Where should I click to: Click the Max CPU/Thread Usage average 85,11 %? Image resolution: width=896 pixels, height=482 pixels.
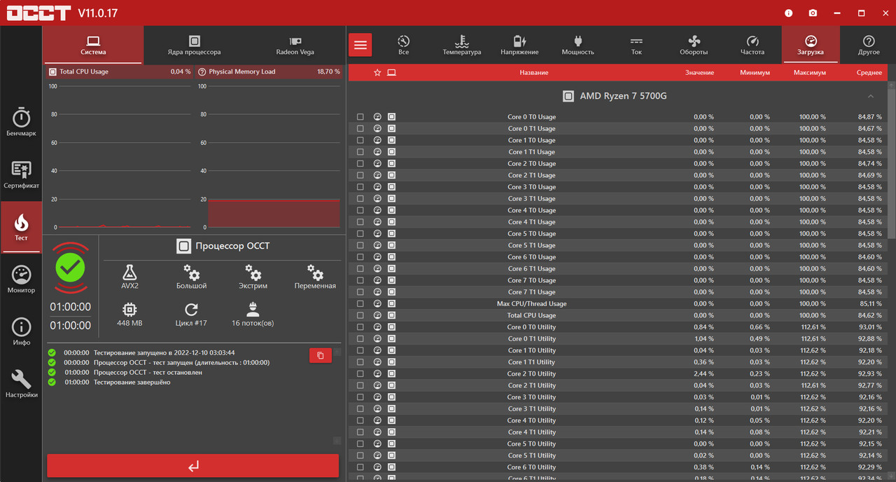[870, 304]
